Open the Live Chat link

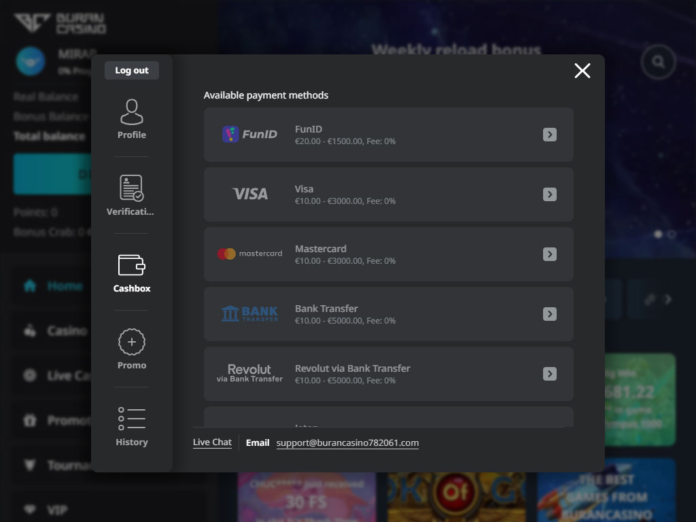(x=212, y=442)
